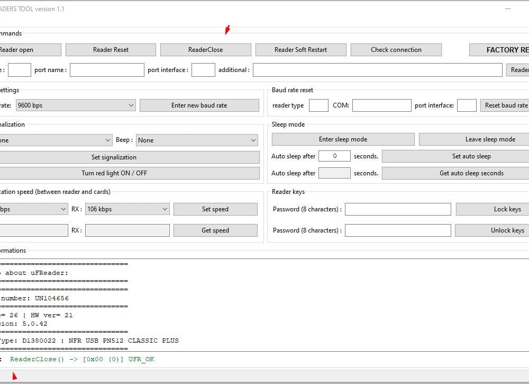
Task: Click the firmware version 5.0.42 text
Action: click(x=35, y=324)
